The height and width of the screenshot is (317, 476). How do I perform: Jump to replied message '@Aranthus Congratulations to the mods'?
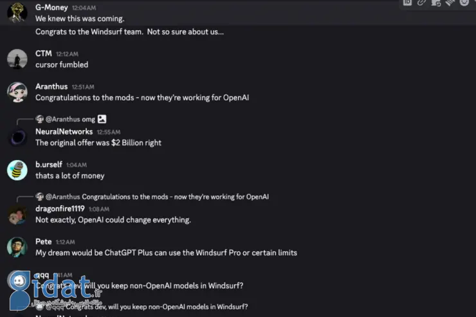[x=157, y=197]
